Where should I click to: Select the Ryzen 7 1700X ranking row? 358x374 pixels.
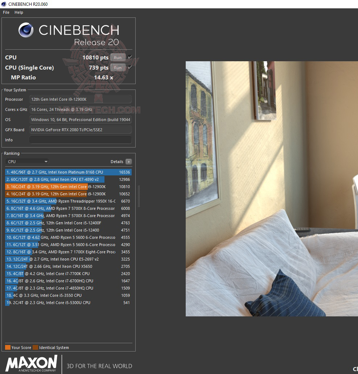(68, 252)
